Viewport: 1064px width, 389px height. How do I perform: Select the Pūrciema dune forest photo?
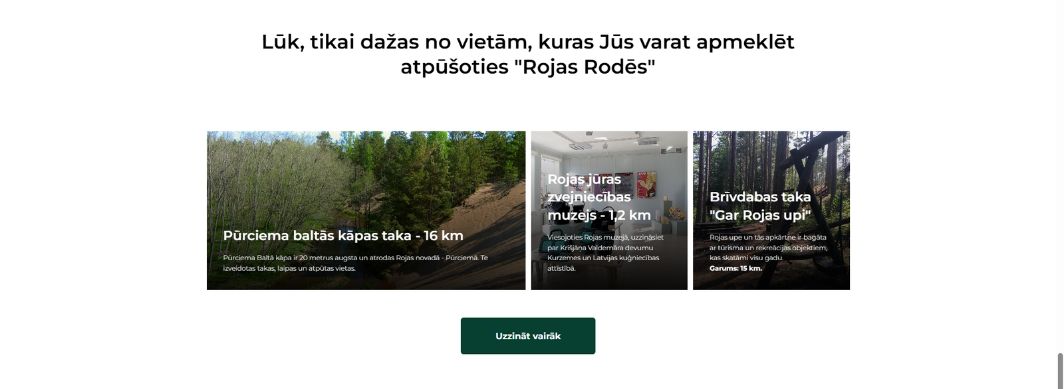(366, 210)
